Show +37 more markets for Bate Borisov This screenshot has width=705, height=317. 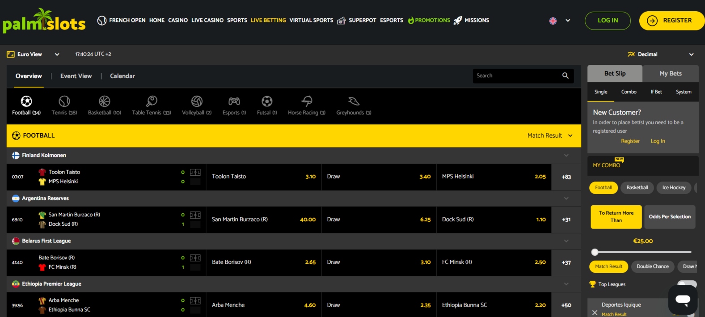pos(566,262)
